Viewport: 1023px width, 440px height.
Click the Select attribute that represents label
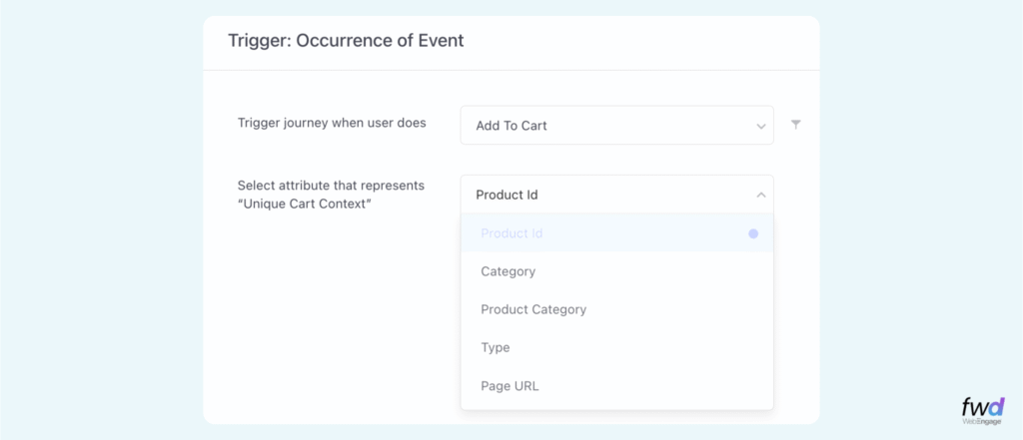(331, 186)
